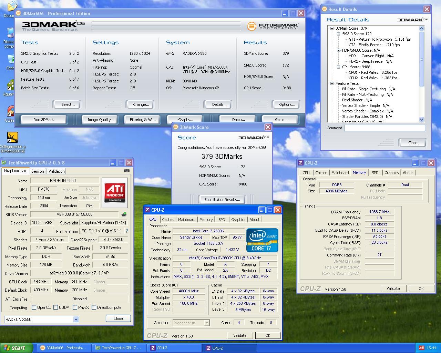The width and height of the screenshot is (441, 353).
Task: Open the CCleaner desktop icon
Action: (10, 114)
